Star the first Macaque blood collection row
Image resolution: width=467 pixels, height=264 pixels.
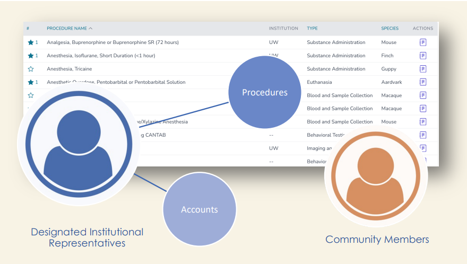[x=30, y=95]
